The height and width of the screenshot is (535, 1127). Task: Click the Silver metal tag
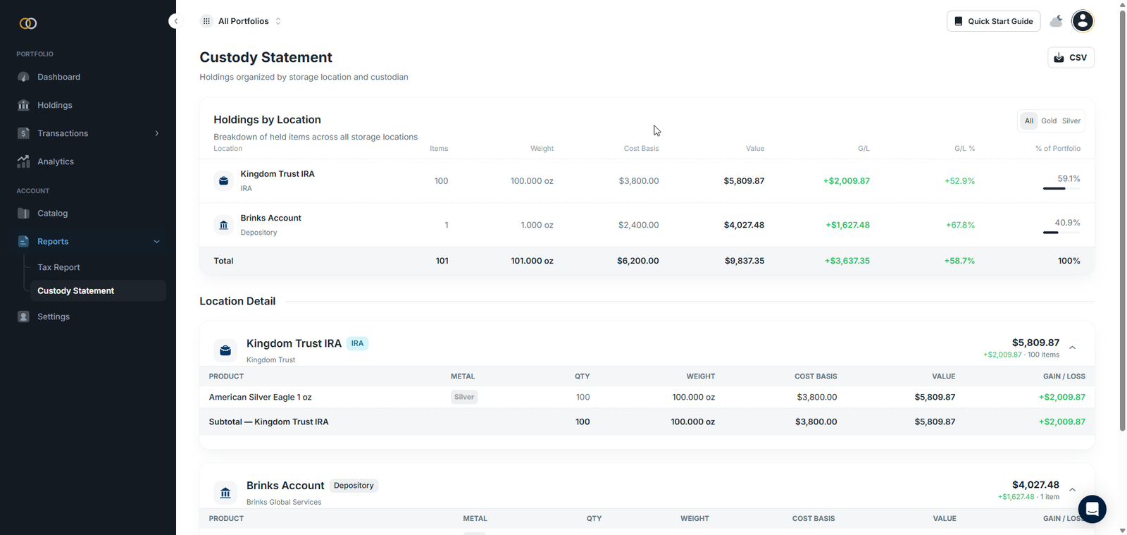coord(464,397)
